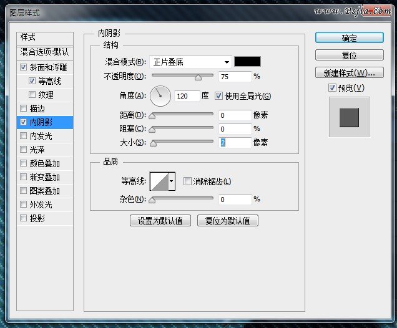Uncheck the 等高线 sub-option checkbox

pyautogui.click(x=32, y=81)
